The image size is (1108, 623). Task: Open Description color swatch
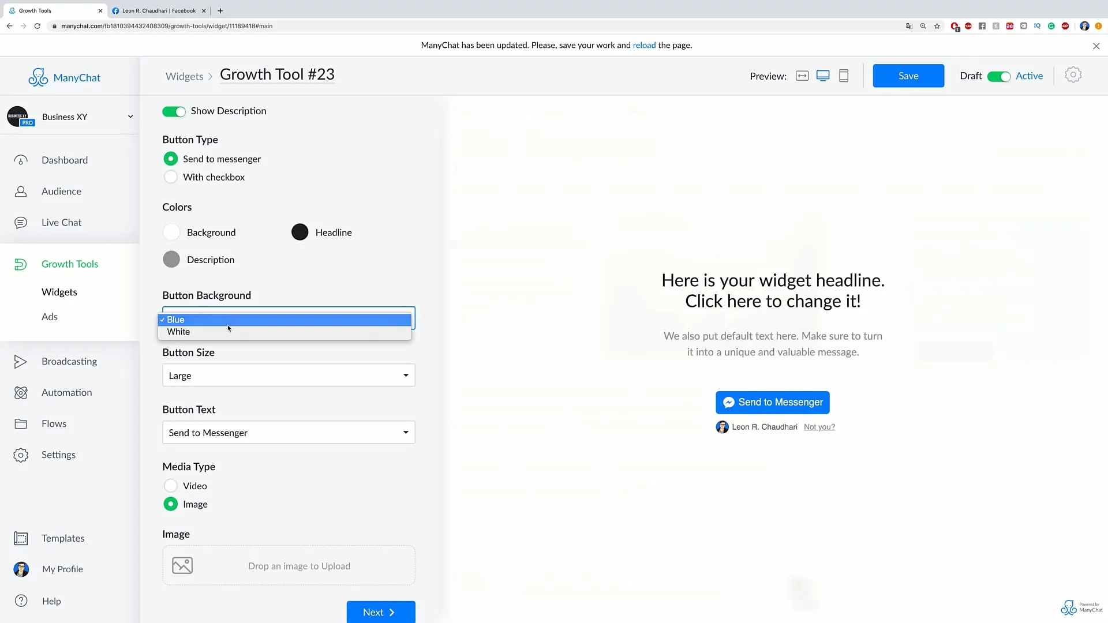click(171, 260)
